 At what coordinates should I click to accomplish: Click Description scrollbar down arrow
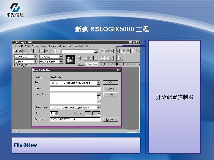[x=99, y=102]
